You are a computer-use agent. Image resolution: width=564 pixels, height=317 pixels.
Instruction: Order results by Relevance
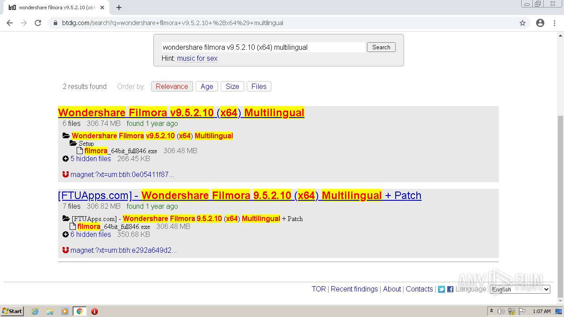click(x=172, y=86)
